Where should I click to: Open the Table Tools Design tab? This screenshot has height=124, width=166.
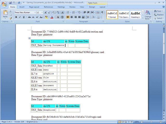[x=92, y=7]
